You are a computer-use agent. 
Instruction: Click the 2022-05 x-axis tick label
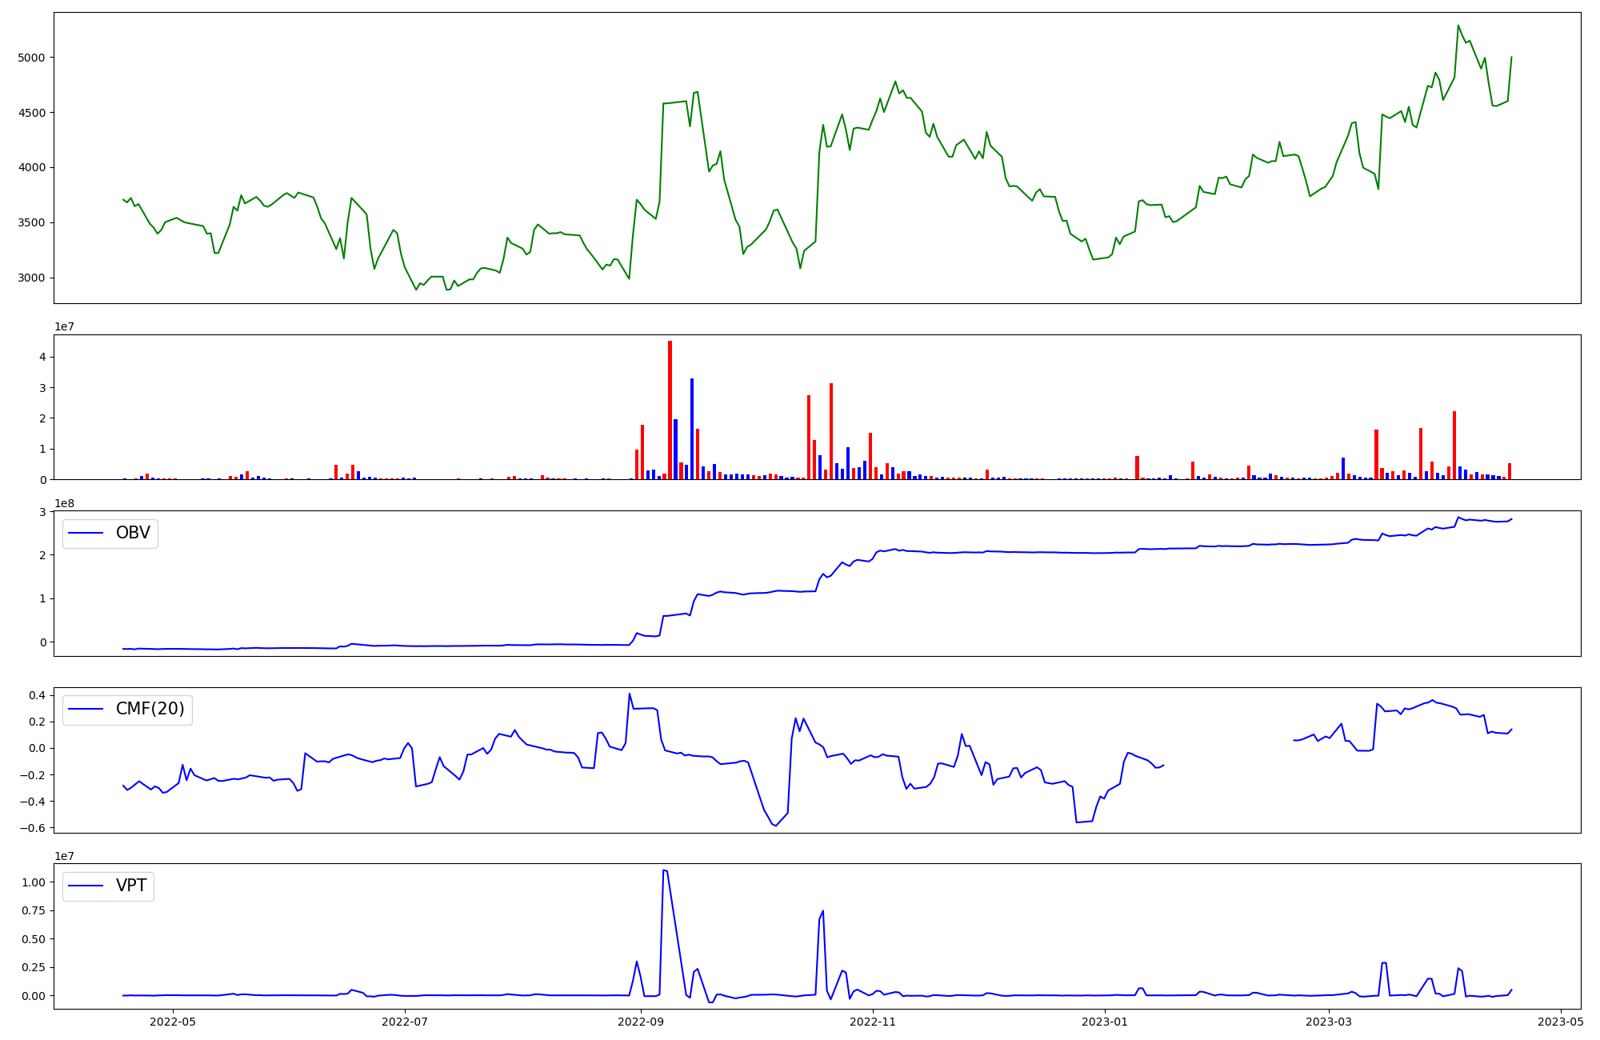(x=173, y=1022)
